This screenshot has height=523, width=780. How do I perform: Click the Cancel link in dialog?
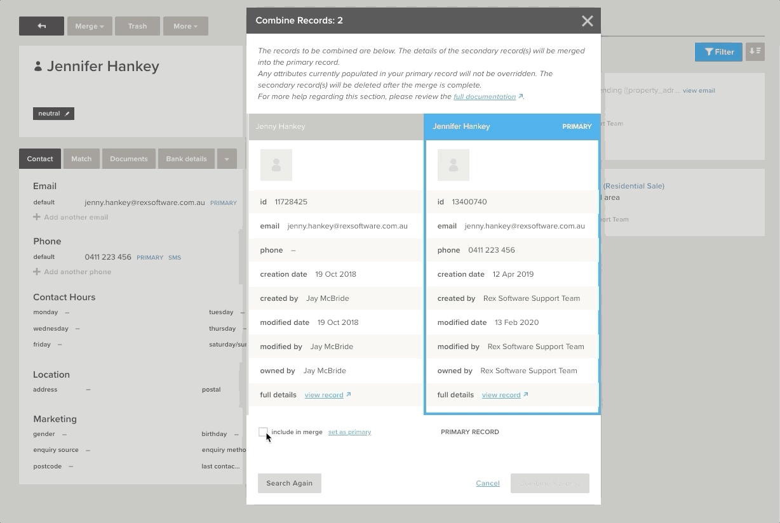point(488,483)
